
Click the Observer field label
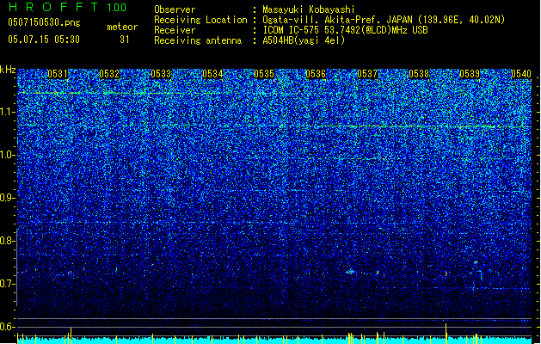175,9
